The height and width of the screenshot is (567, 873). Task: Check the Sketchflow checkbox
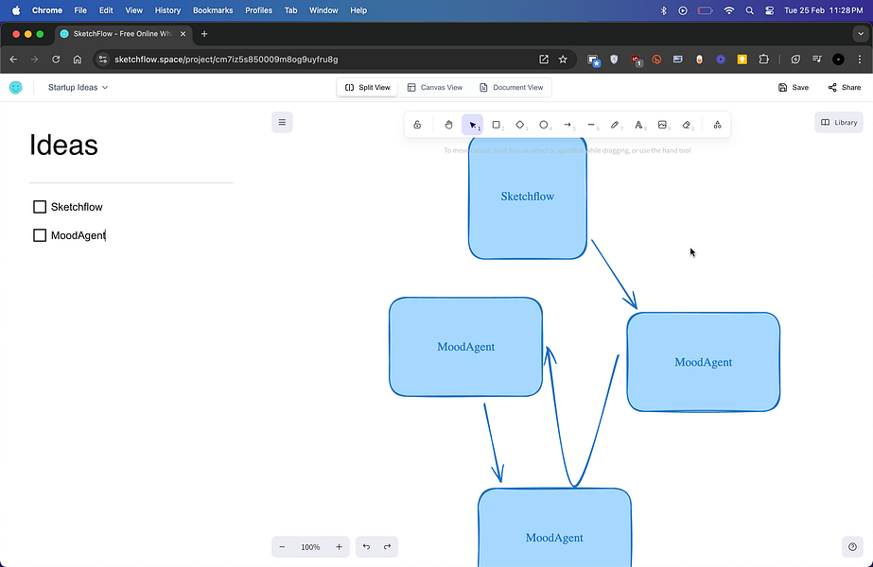(40, 207)
